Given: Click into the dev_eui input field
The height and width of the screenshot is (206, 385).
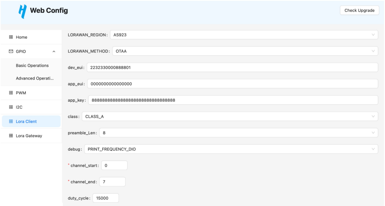Looking at the screenshot, I should point(232,68).
